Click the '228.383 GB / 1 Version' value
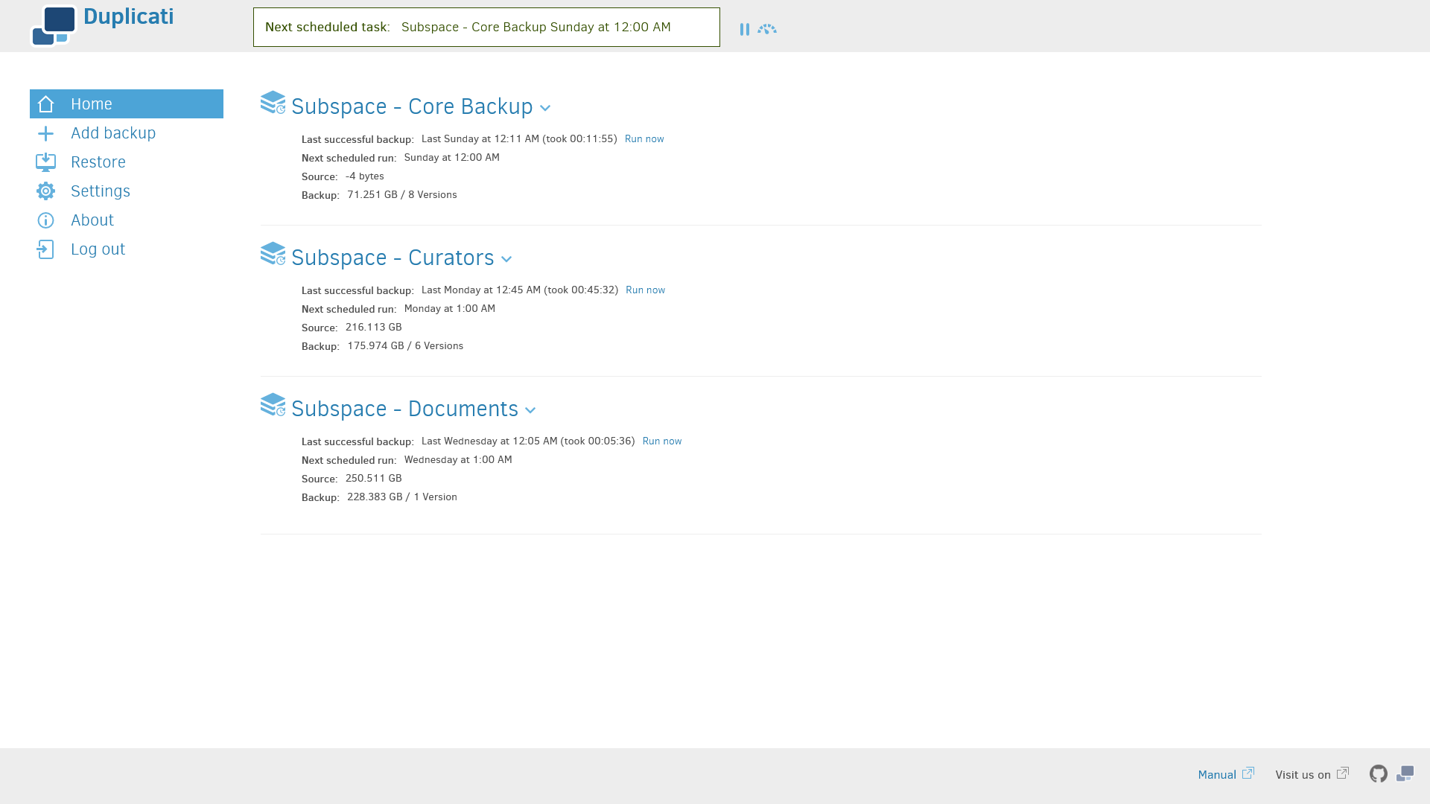The width and height of the screenshot is (1430, 804). (402, 497)
